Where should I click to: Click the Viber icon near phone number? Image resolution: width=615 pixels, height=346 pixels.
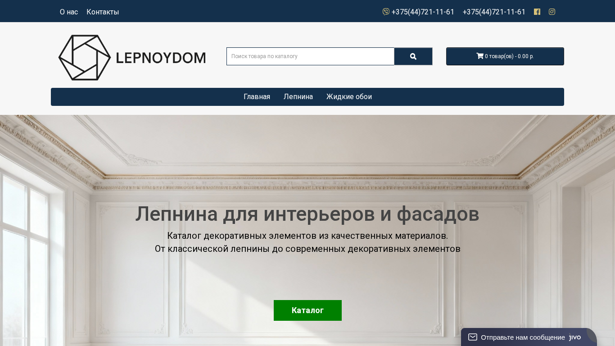pos(386,12)
